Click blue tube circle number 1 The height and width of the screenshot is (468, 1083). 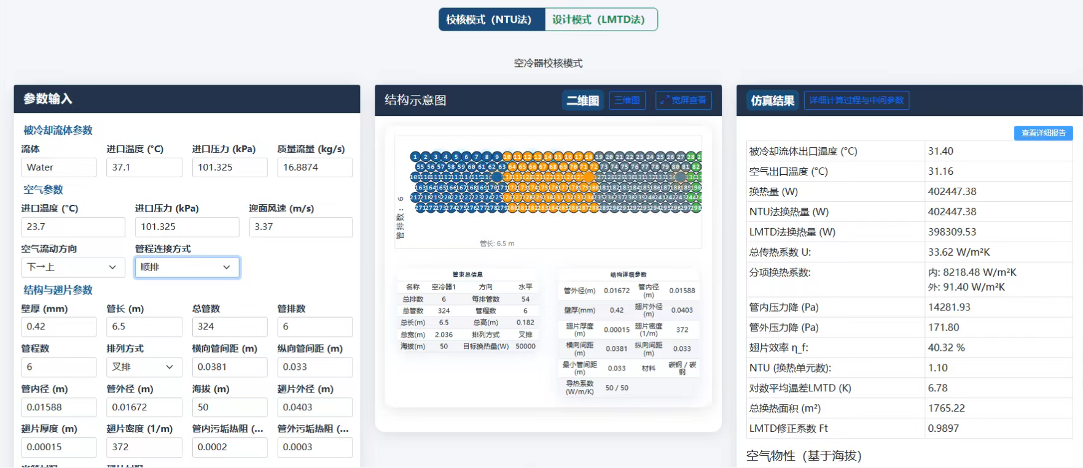click(415, 157)
